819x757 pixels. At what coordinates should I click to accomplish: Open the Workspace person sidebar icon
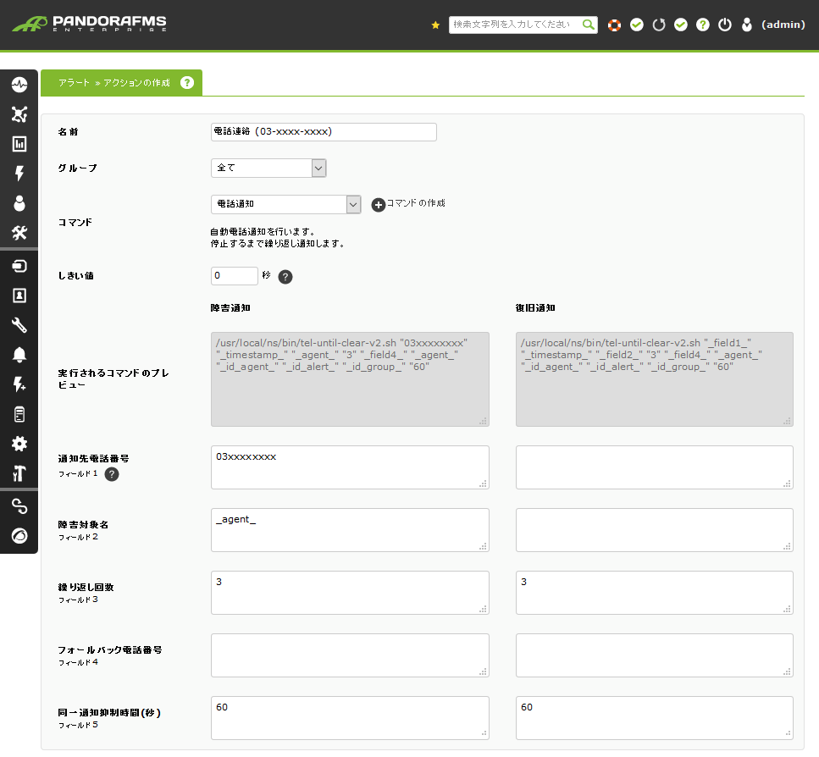[19, 203]
